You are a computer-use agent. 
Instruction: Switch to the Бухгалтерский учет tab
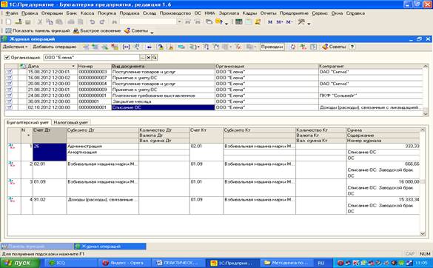(27, 122)
